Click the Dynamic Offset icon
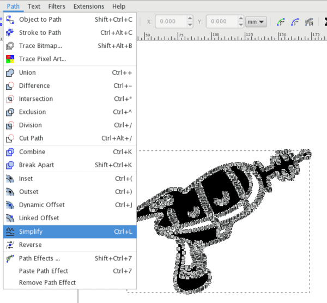Image resolution: width=327 pixels, height=303 pixels. tap(10, 205)
